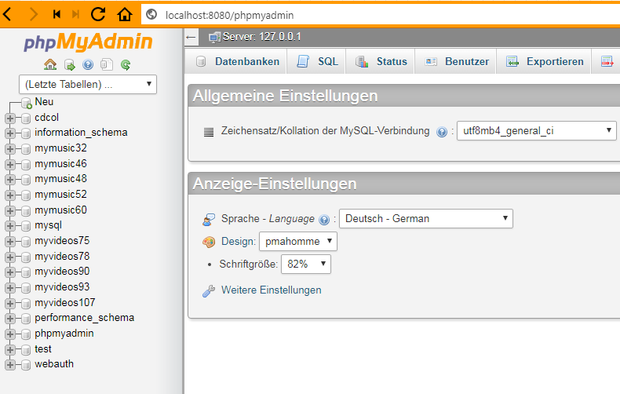Click the partially visible import tab icon
The height and width of the screenshot is (394, 620).
click(x=607, y=61)
